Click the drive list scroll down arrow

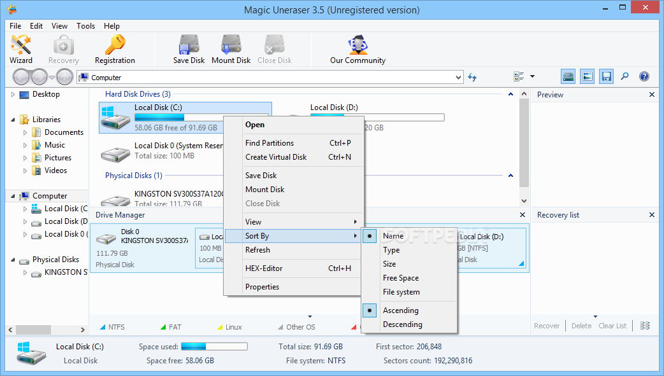click(524, 201)
